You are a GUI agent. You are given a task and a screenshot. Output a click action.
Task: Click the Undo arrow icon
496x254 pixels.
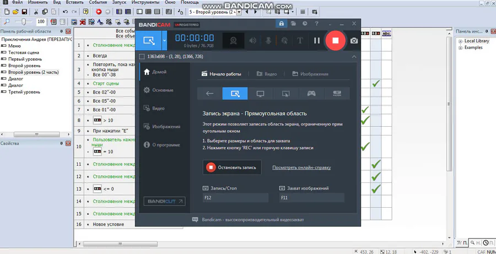click(x=65, y=12)
